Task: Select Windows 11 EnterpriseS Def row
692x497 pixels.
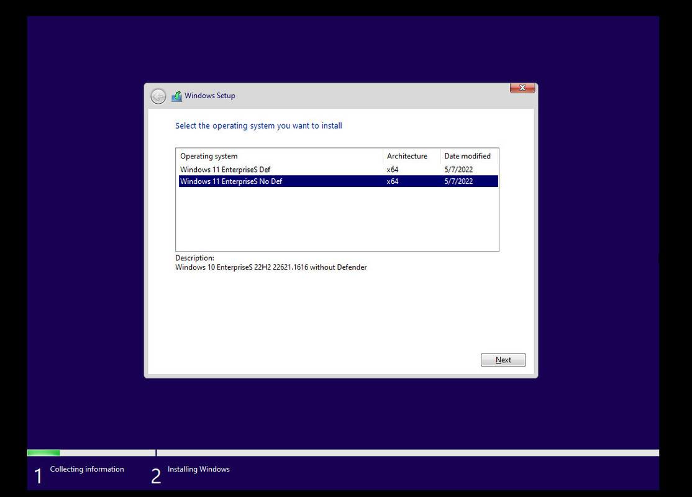Action: click(x=339, y=170)
